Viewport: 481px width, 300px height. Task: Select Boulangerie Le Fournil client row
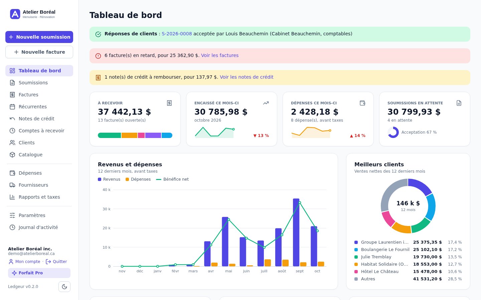(x=408, y=250)
